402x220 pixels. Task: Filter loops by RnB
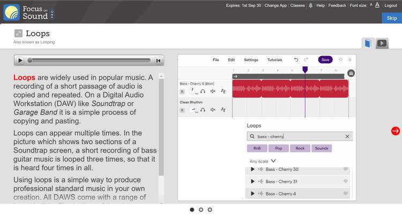[257, 148]
